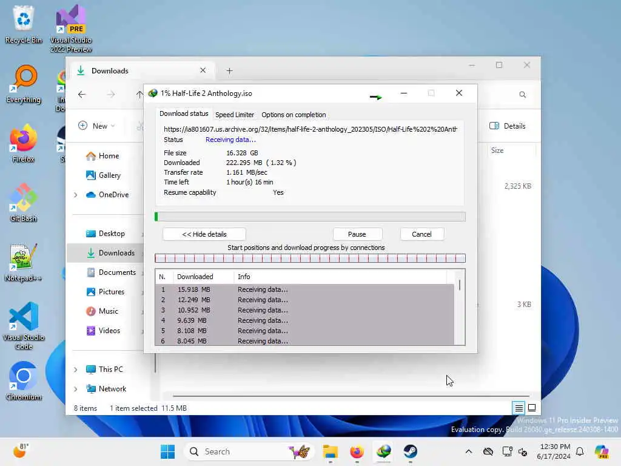Click the overall download progress bar
The width and height of the screenshot is (621, 466).
tap(310, 217)
